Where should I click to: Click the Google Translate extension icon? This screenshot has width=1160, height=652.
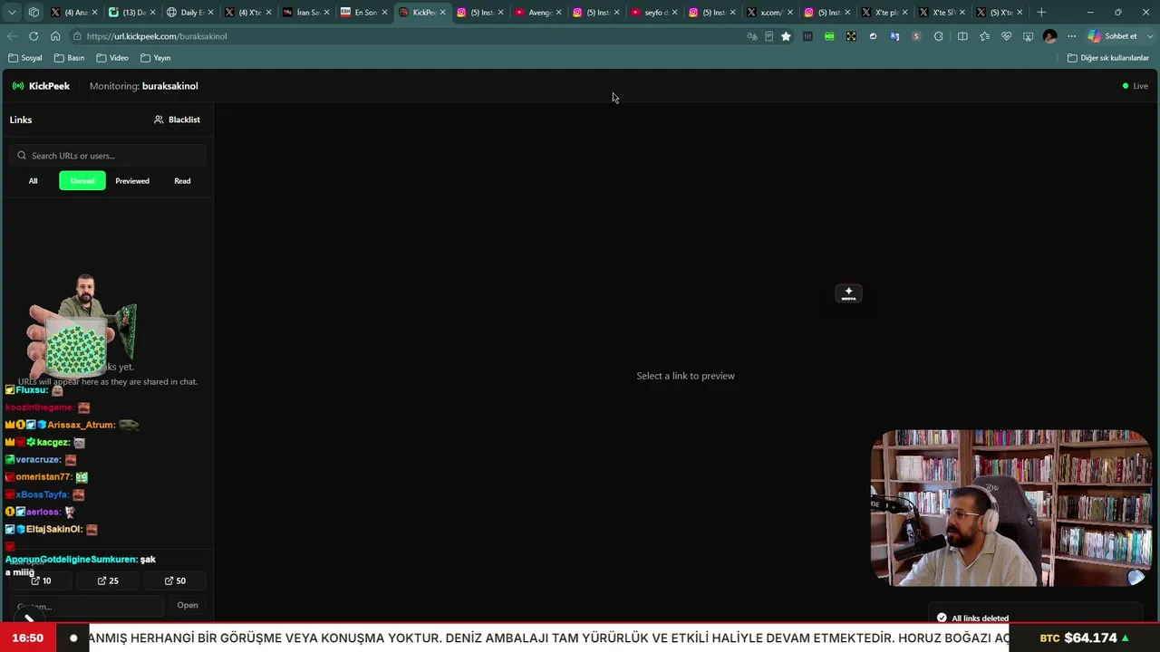(x=894, y=36)
